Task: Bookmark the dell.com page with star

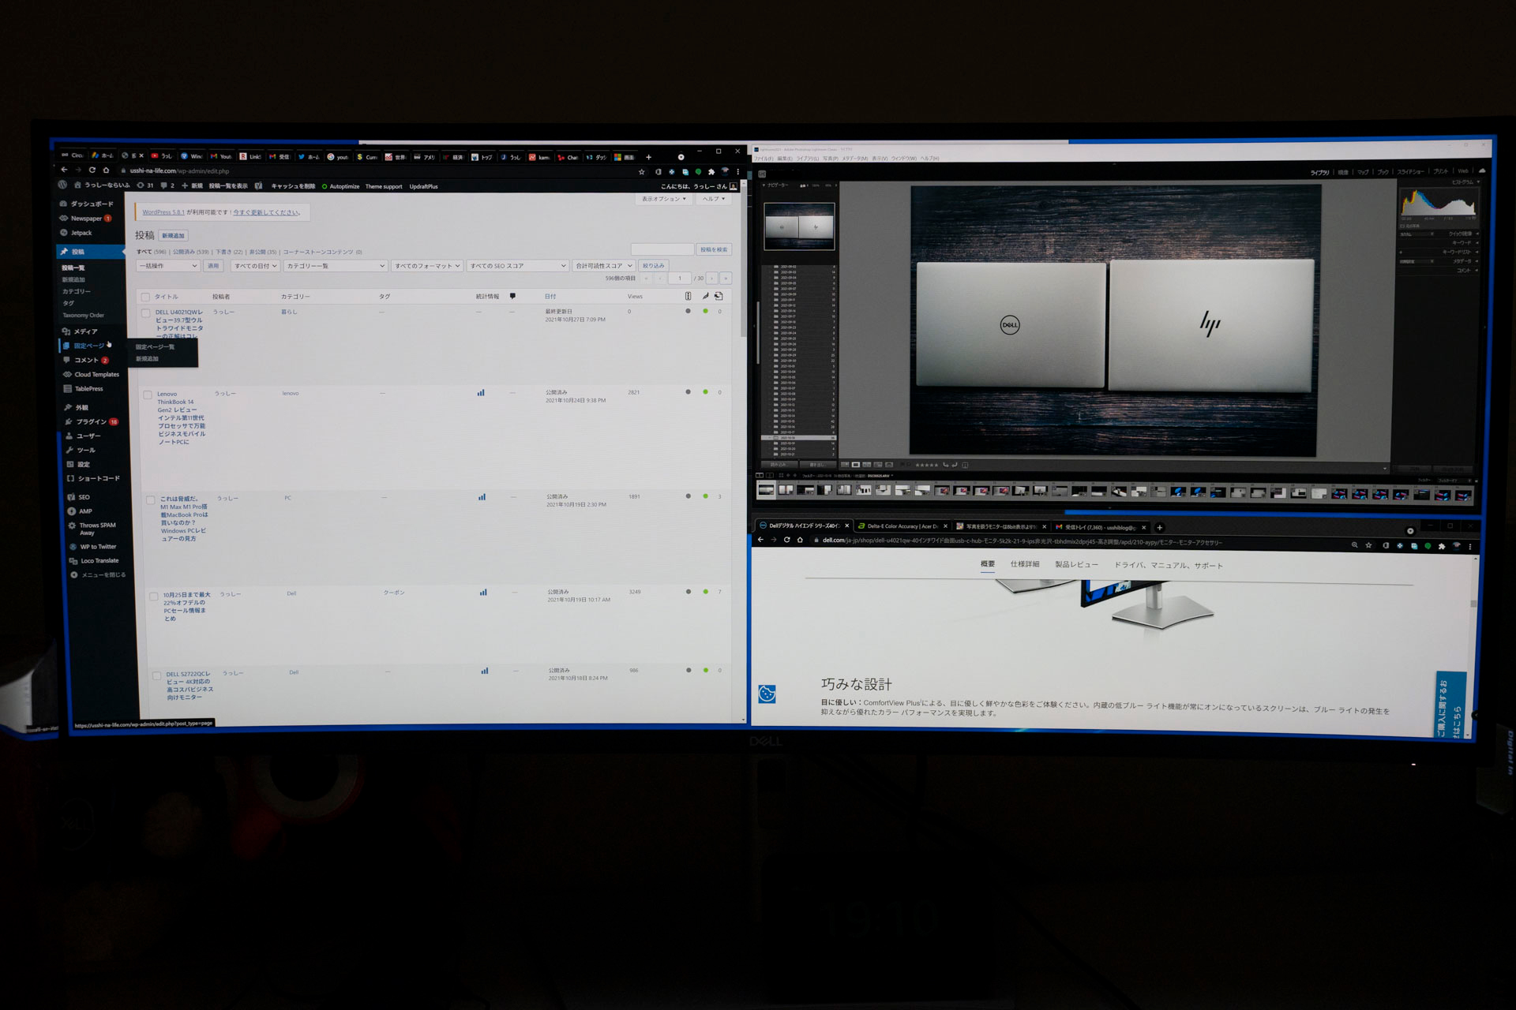Action: (x=1368, y=545)
